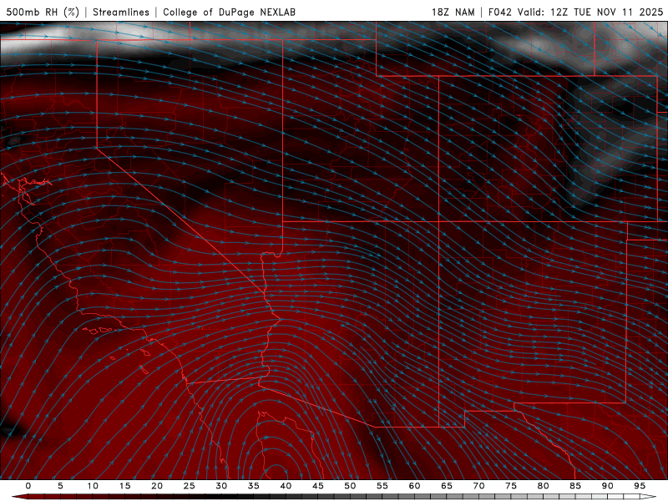Viewport: 668px width, 501px height.
Task: Click the '75' colorbar label
Action: pyautogui.click(x=511, y=486)
